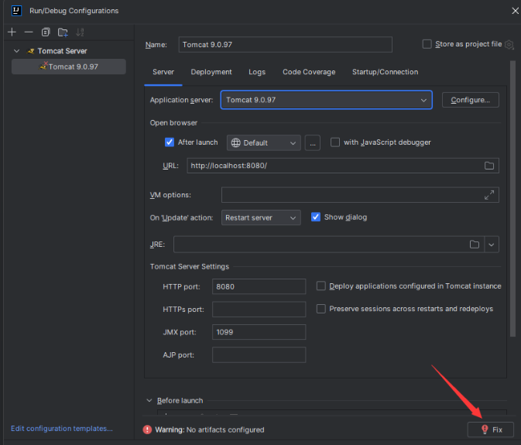Enable Store as project file
Screen dimensions: 521x445
427,44
